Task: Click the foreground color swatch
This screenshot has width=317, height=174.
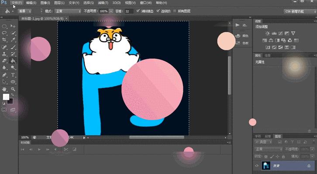Action: [x=6, y=97]
